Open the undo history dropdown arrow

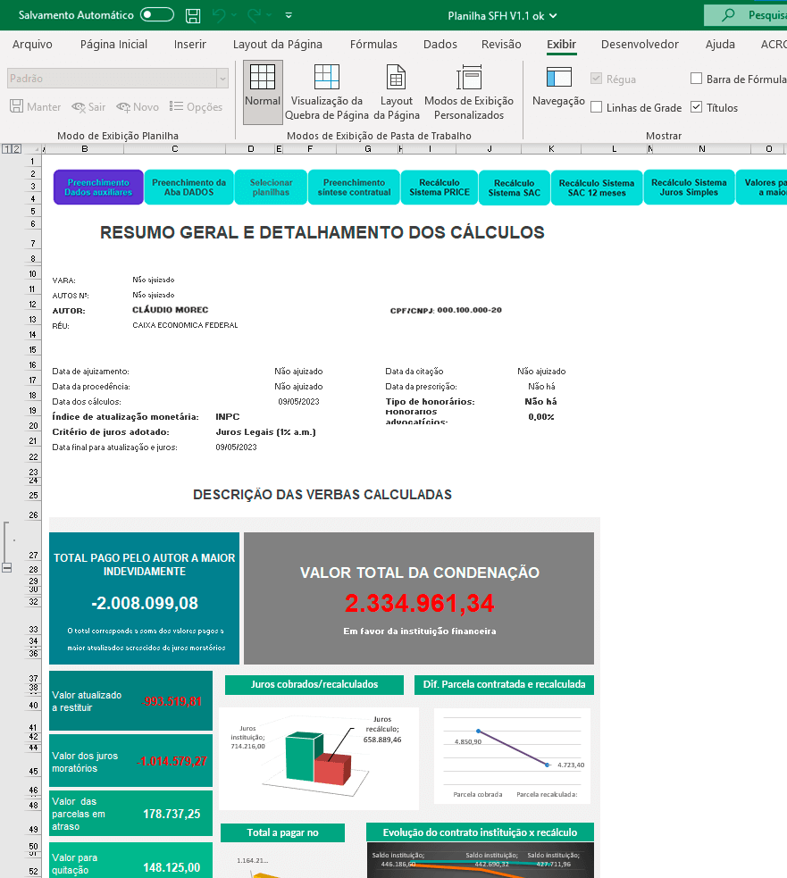[x=234, y=16]
